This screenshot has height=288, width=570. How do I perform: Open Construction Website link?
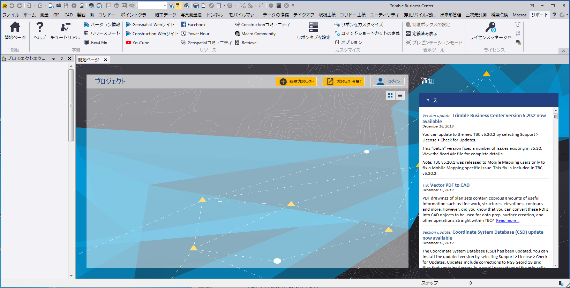click(x=152, y=33)
